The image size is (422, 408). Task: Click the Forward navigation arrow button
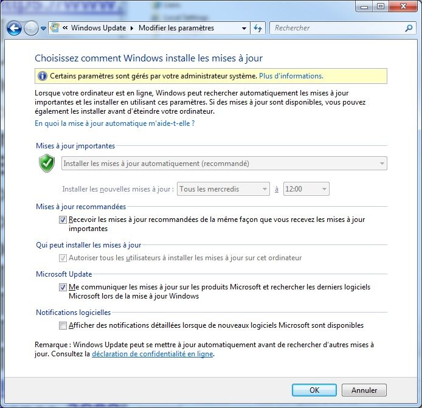click(31, 28)
